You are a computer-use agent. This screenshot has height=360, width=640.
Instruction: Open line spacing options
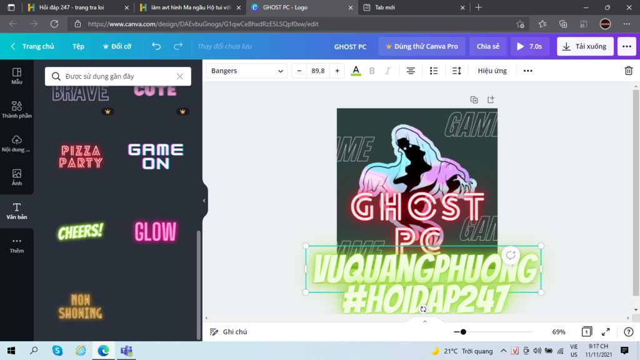[457, 71]
